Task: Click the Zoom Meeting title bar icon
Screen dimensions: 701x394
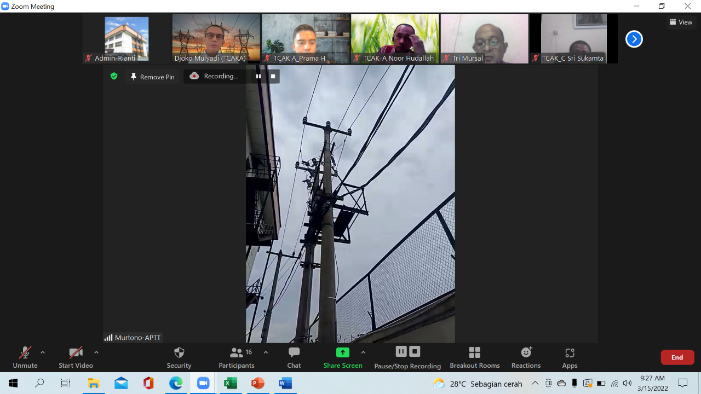Action: click(x=5, y=6)
